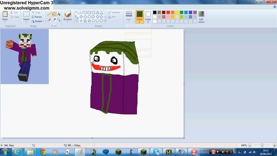Activate the Color 1 toggle

pyautogui.click(x=139, y=17)
